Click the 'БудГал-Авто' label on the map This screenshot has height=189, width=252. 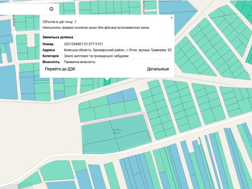coord(117,132)
